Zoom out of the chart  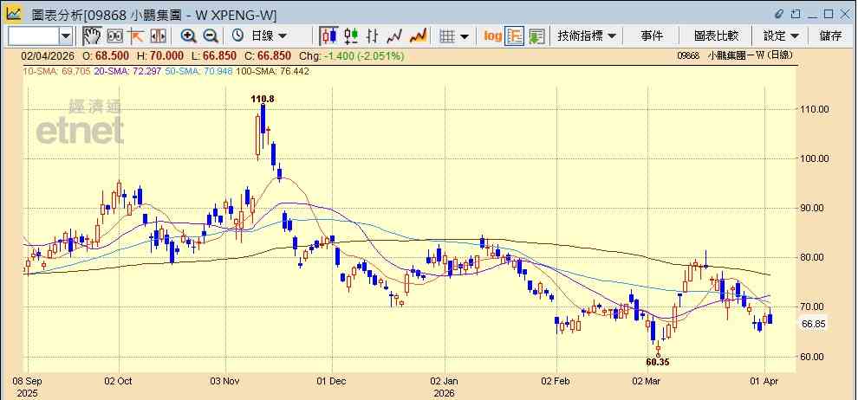(x=211, y=36)
